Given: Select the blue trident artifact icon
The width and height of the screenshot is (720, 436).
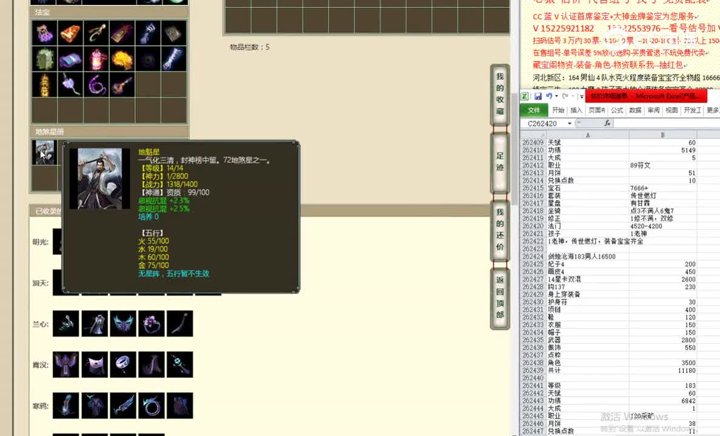Looking at the screenshot, I should point(148,33).
